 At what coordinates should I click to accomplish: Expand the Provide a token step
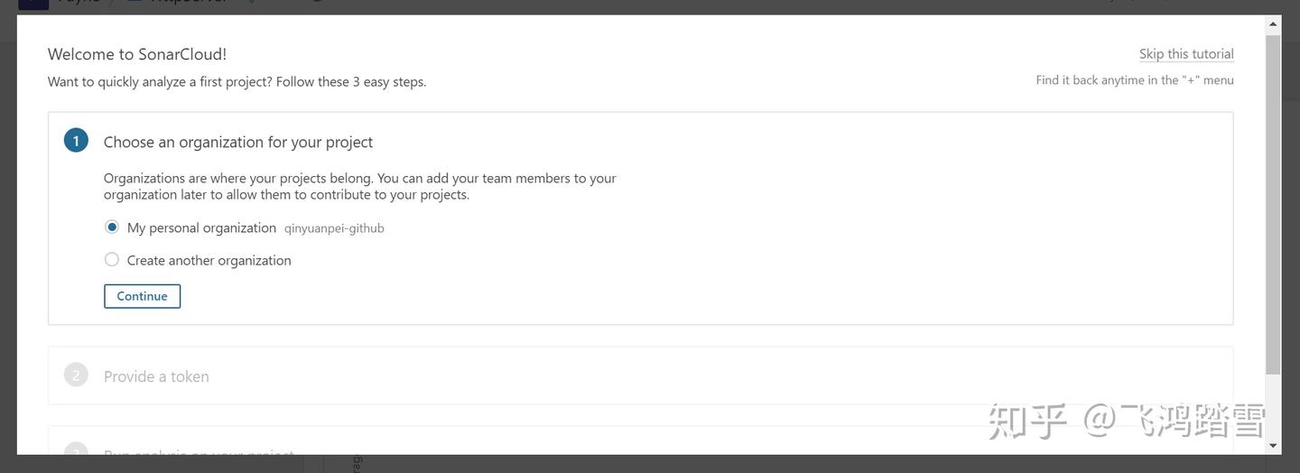(x=640, y=376)
